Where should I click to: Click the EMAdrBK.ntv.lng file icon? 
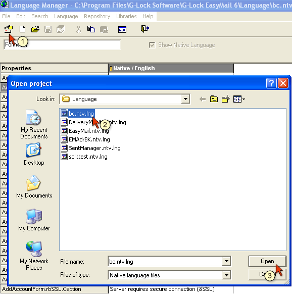pos(64,139)
